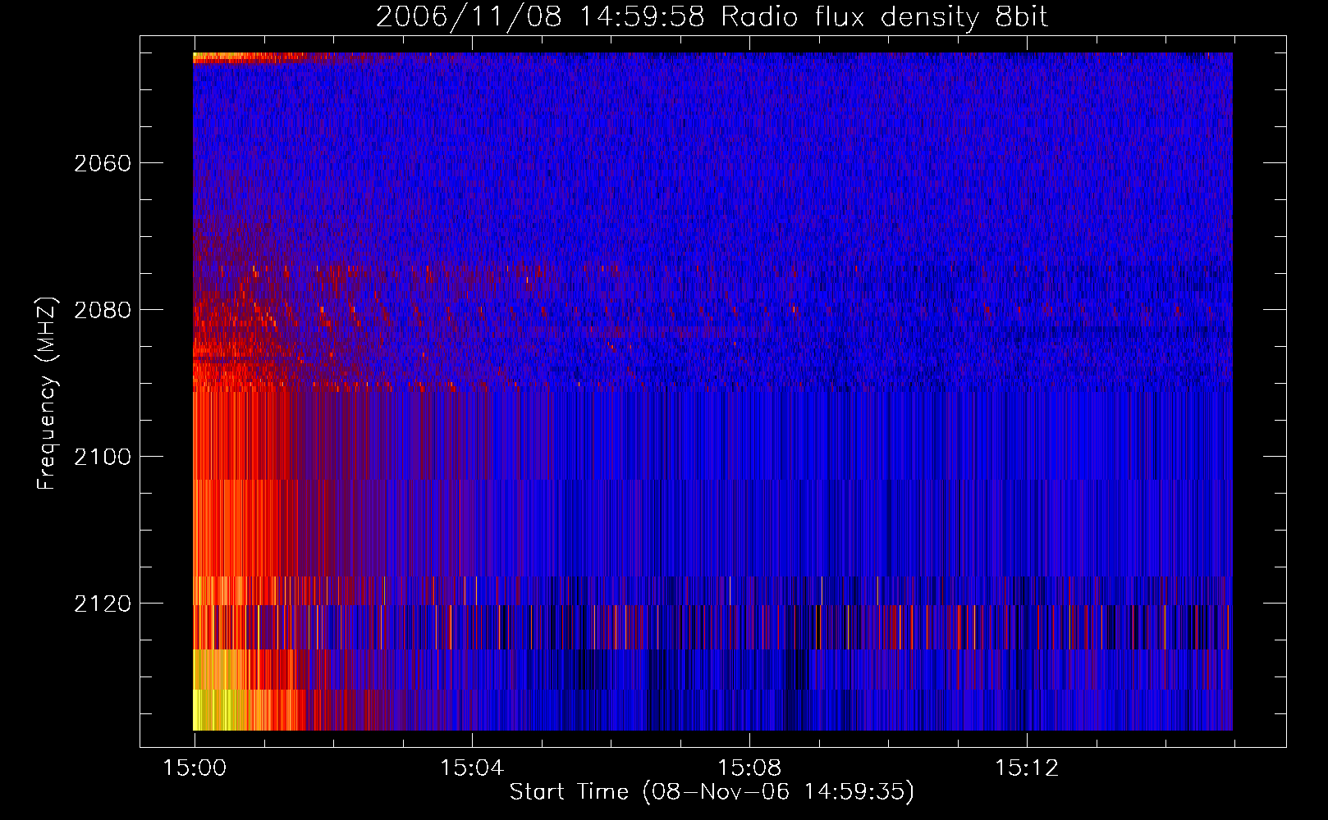This screenshot has width=1328, height=820.
Task: Select the 2120 frequency tick label
Action: click(103, 604)
